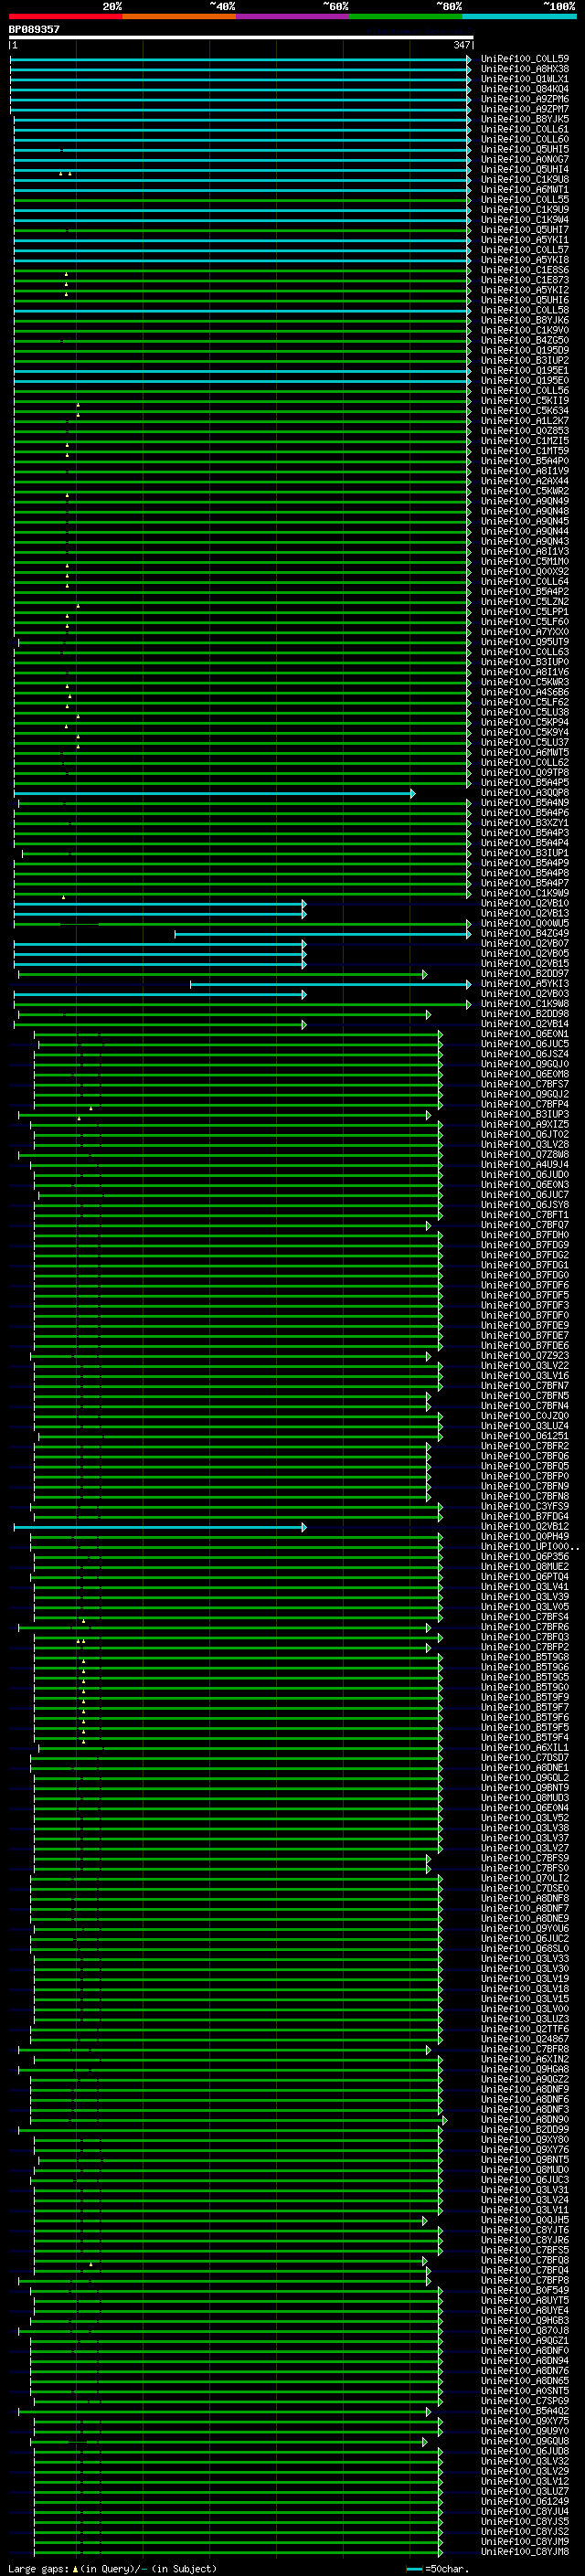Image resolution: width=585 pixels, height=2576 pixels.
Task: Select the UniRef100_A5YKI1 label
Action: pos(524,240)
